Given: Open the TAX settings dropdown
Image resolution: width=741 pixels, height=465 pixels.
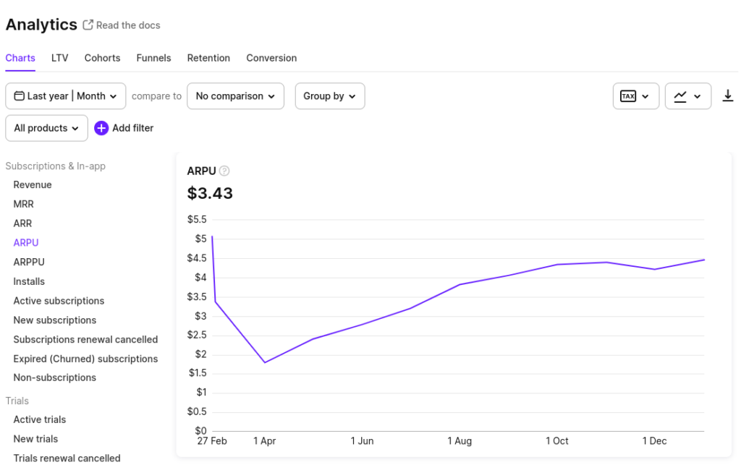Looking at the screenshot, I should coord(636,96).
